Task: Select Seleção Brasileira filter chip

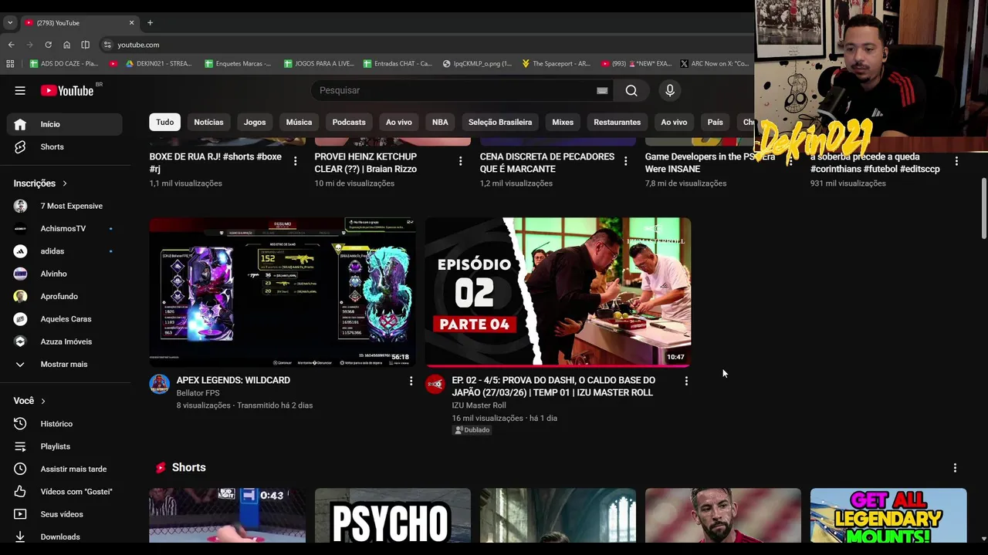Action: coord(500,122)
